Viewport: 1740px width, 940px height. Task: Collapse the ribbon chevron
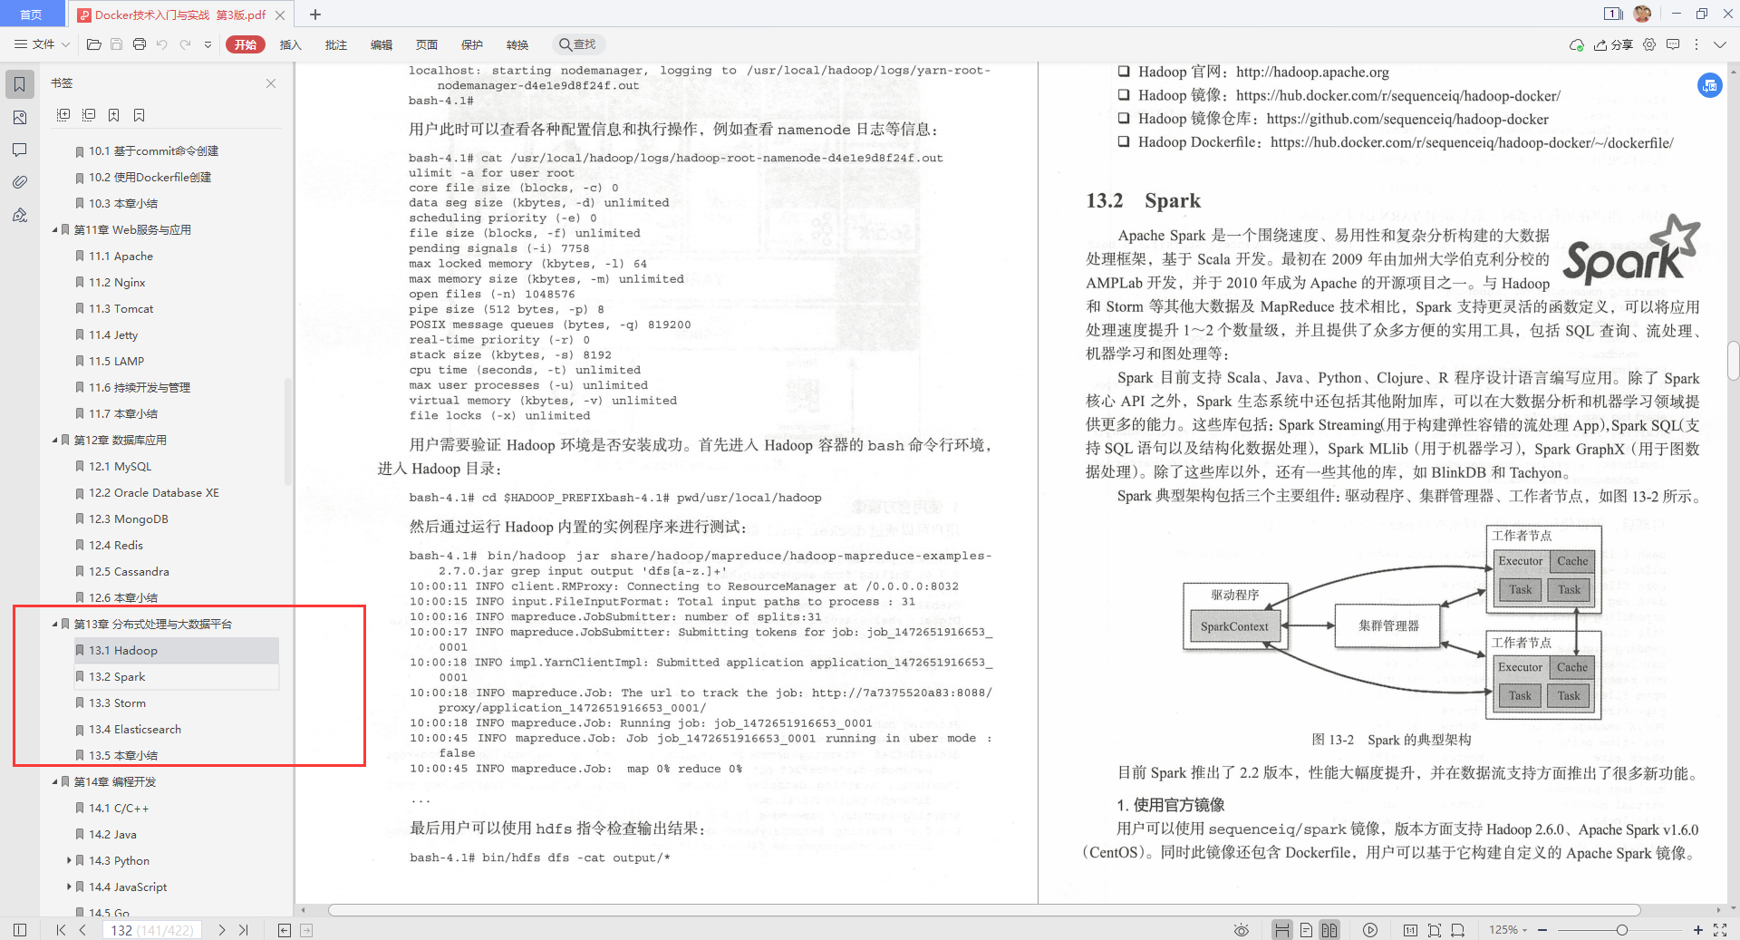1720,44
